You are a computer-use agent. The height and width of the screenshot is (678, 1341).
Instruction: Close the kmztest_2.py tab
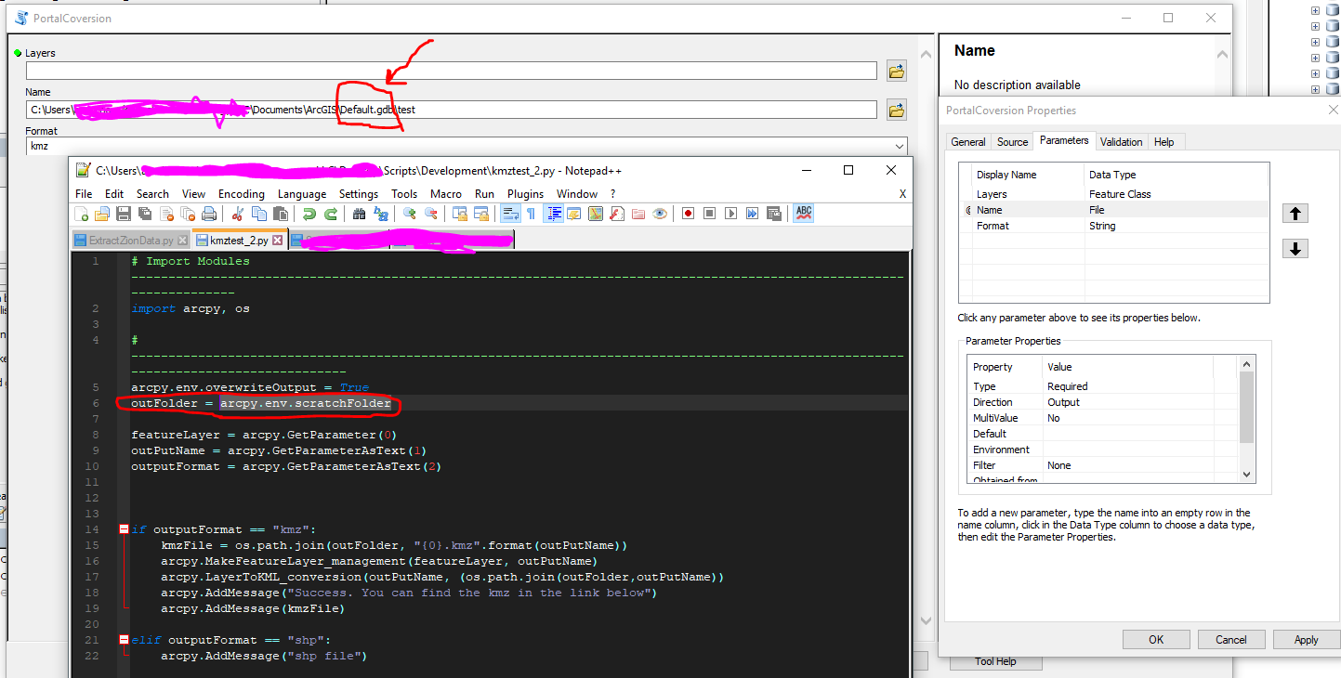276,240
